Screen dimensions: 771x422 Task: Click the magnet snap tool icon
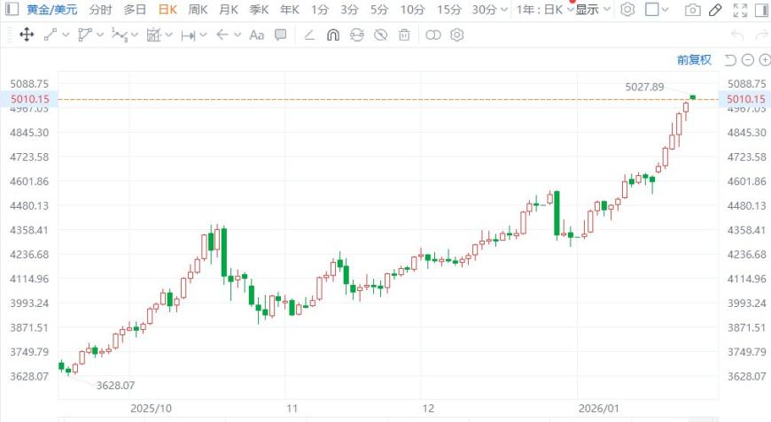click(333, 35)
